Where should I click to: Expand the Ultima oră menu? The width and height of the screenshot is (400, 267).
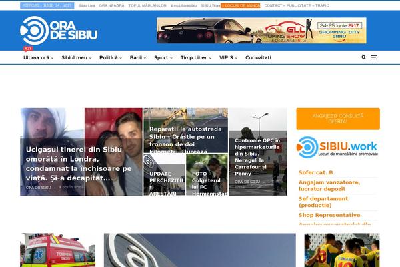pos(38,58)
